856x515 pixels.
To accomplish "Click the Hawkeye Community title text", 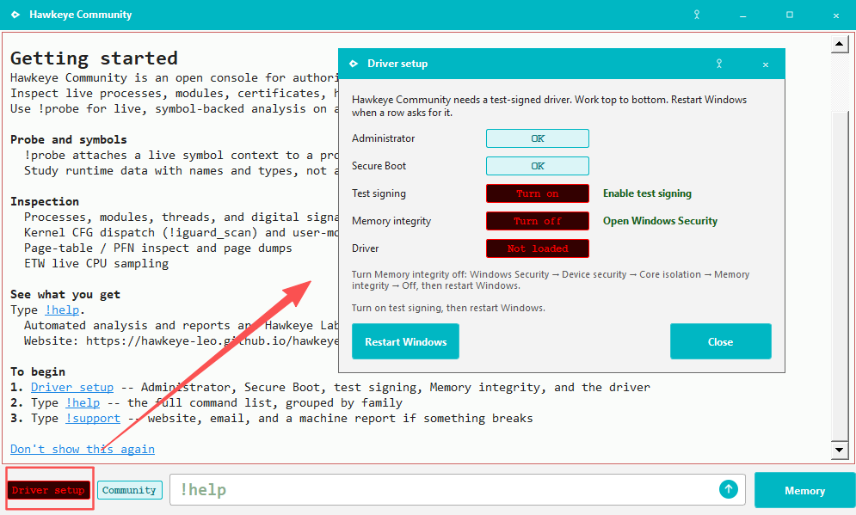I will 80,15.
